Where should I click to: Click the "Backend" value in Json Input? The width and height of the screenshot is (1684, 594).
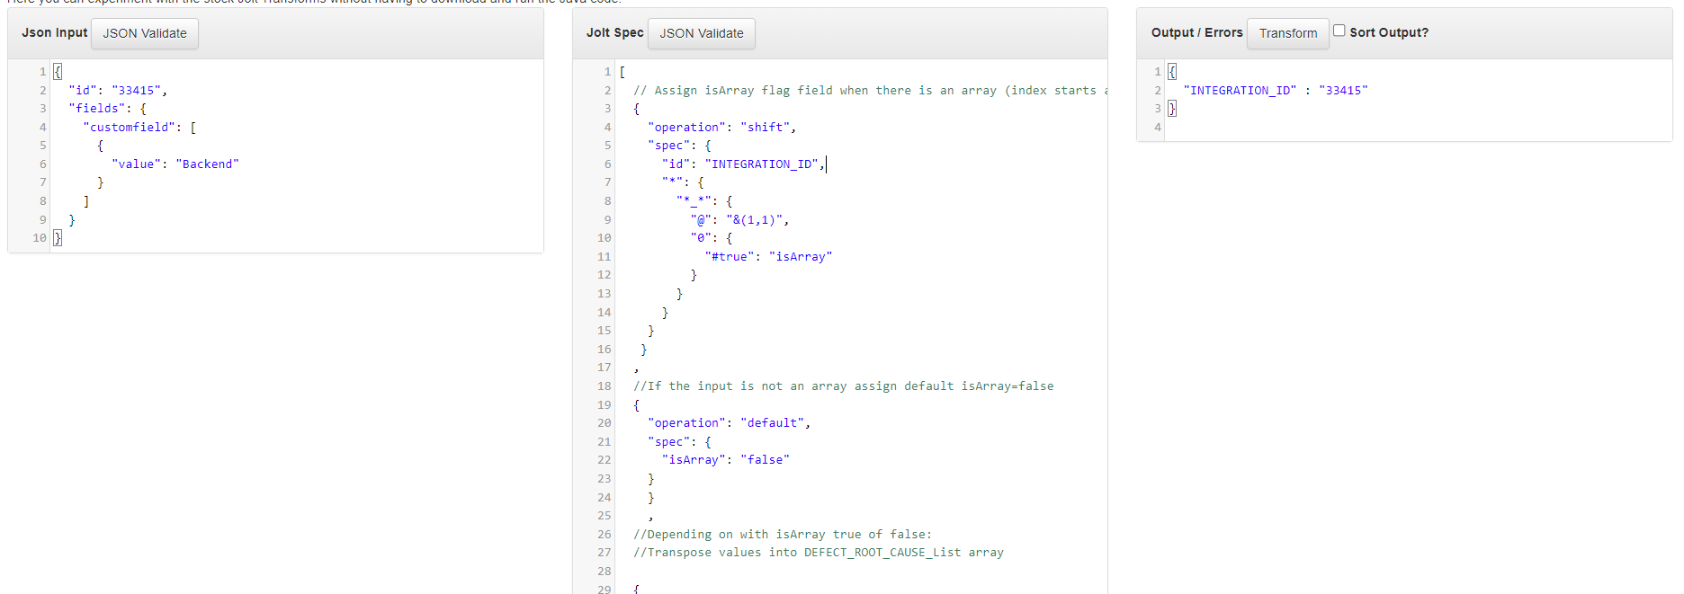(x=207, y=164)
